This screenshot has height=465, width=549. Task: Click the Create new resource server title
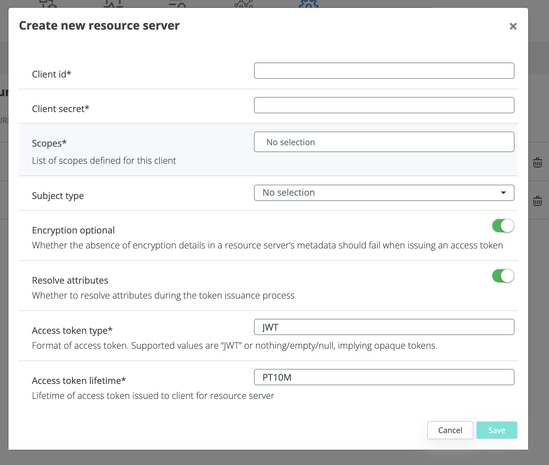coord(99,26)
